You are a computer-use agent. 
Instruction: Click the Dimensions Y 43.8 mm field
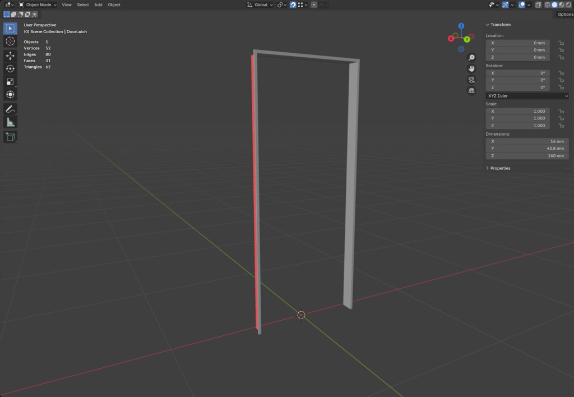[527, 149]
